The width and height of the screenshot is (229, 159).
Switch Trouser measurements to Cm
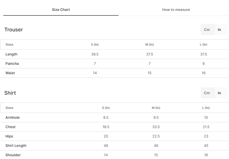click(x=207, y=30)
